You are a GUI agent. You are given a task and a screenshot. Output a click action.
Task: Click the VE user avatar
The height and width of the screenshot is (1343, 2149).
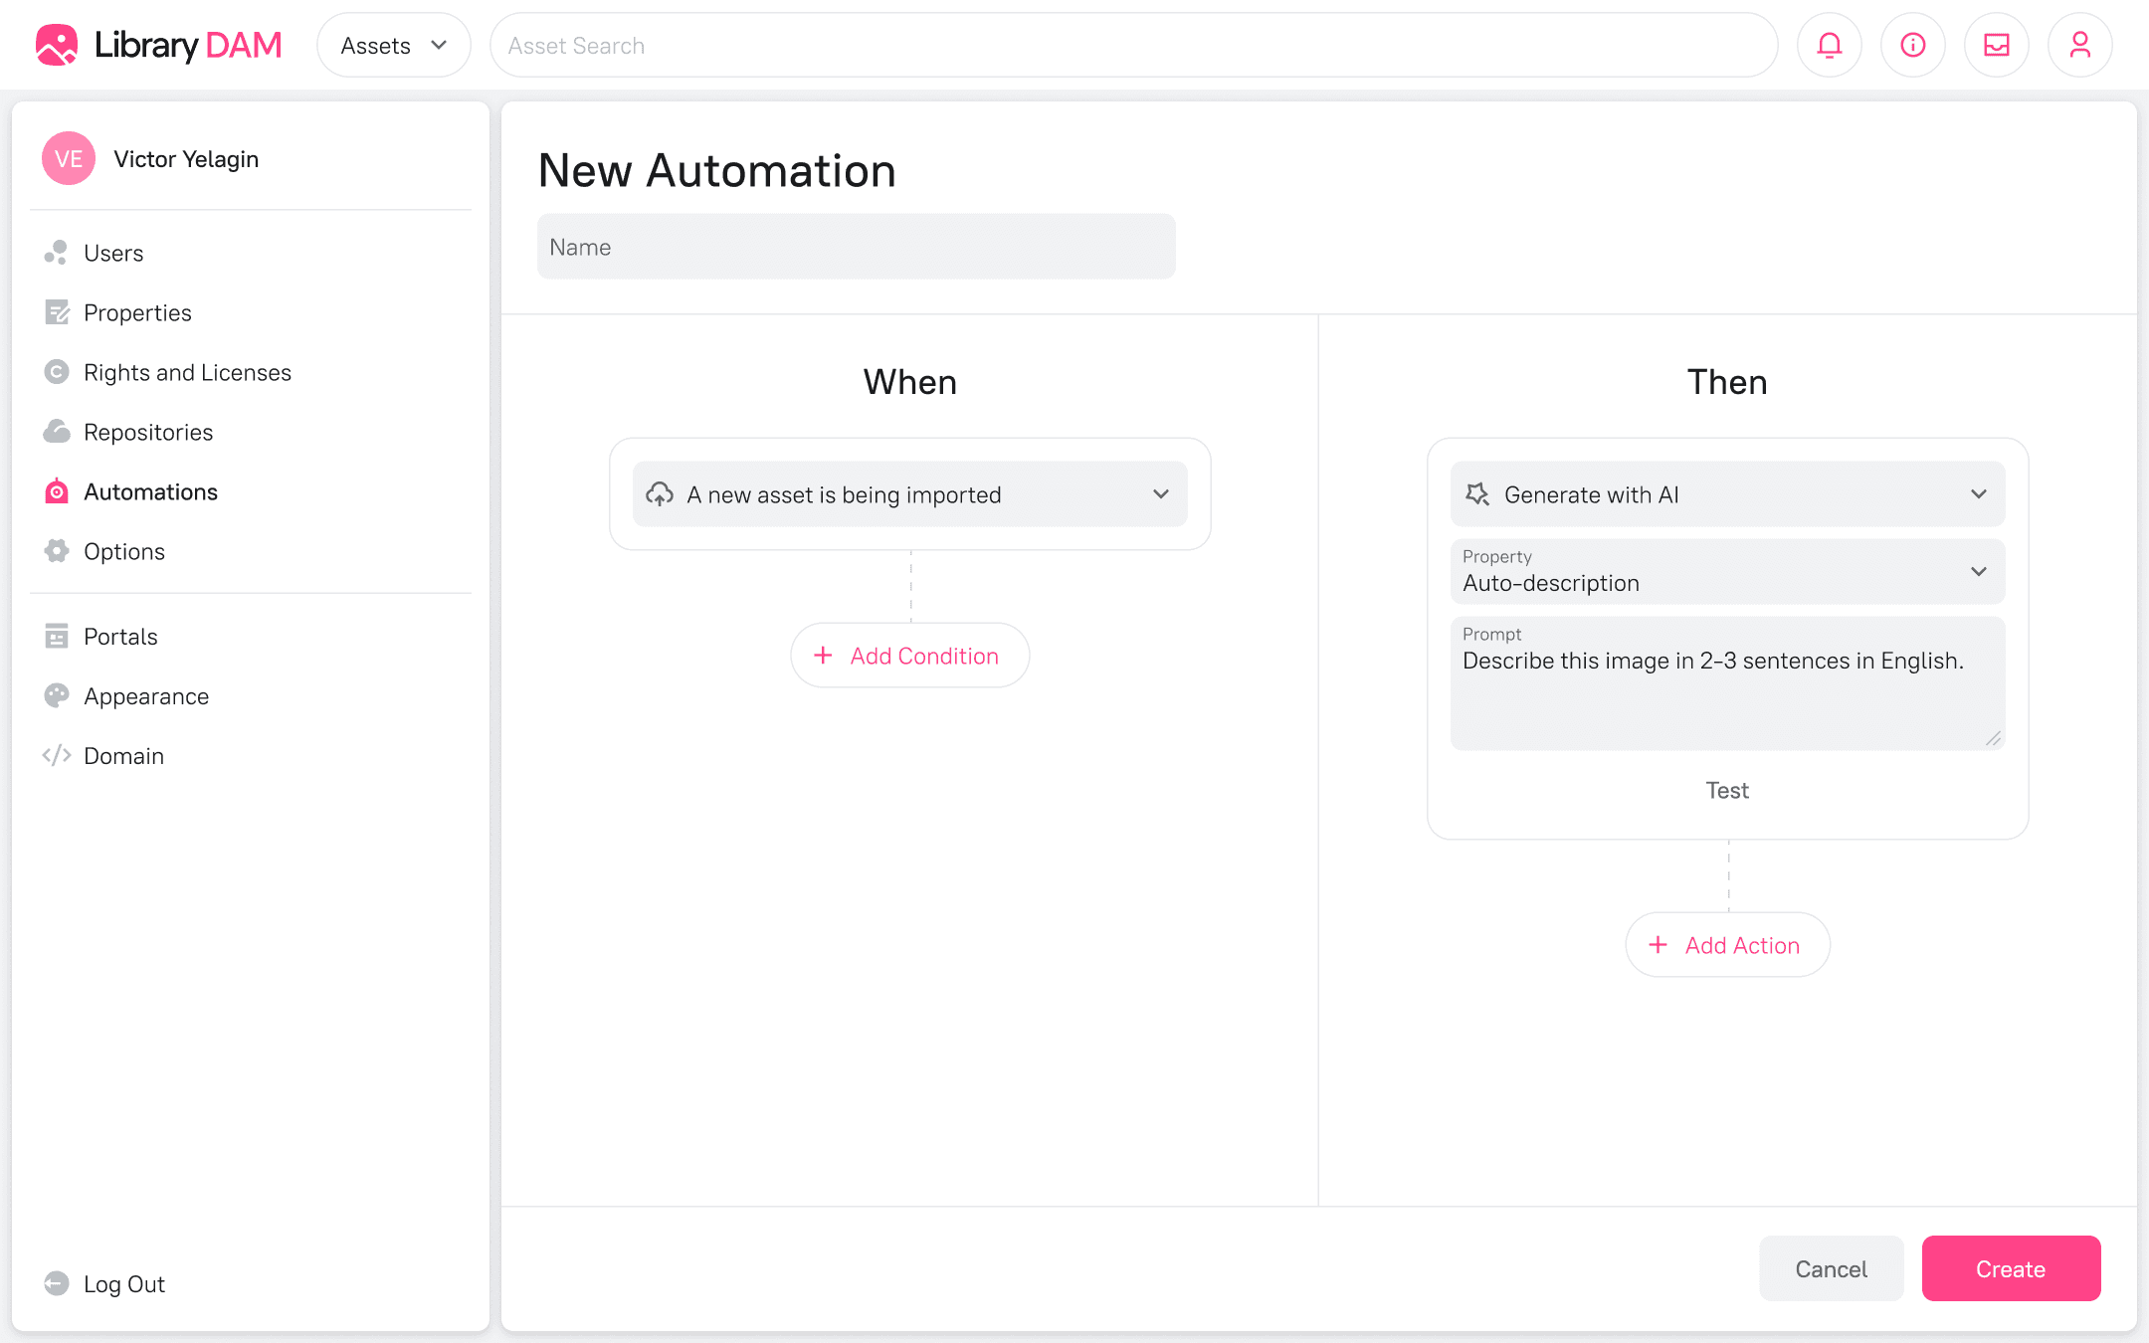(68, 159)
